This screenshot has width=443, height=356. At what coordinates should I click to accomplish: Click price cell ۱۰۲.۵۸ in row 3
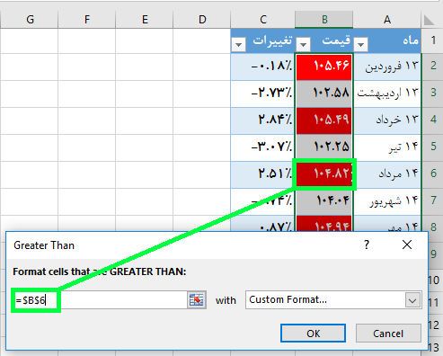click(324, 93)
